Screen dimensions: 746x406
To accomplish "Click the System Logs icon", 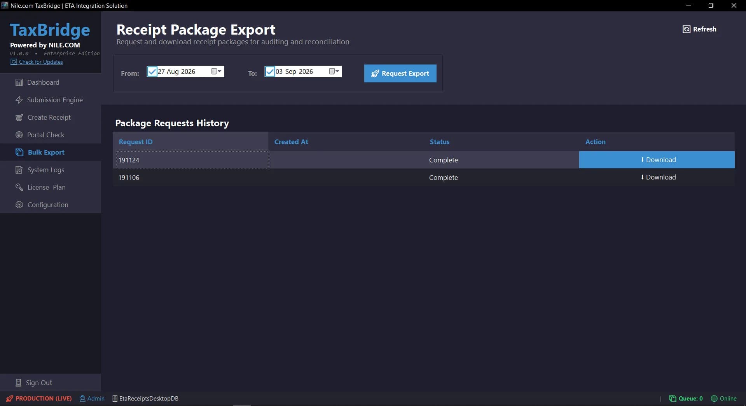I will [19, 170].
